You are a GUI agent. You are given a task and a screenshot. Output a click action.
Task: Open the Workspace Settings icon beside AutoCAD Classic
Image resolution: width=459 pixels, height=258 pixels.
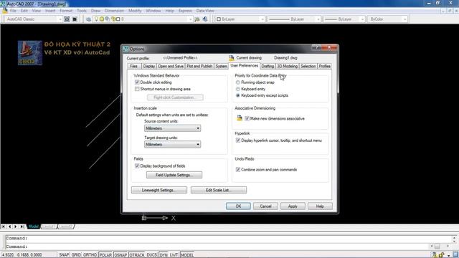pos(67,19)
